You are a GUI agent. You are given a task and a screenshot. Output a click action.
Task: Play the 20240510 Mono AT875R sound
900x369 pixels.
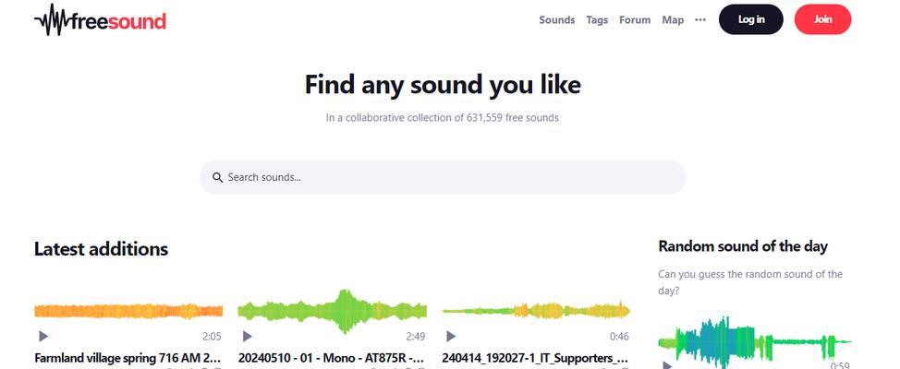[x=247, y=337]
